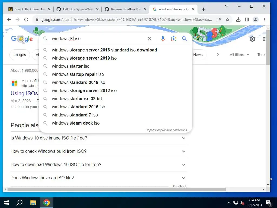Open Google Lens image search icon
The image size is (277, 208).
[173, 39]
